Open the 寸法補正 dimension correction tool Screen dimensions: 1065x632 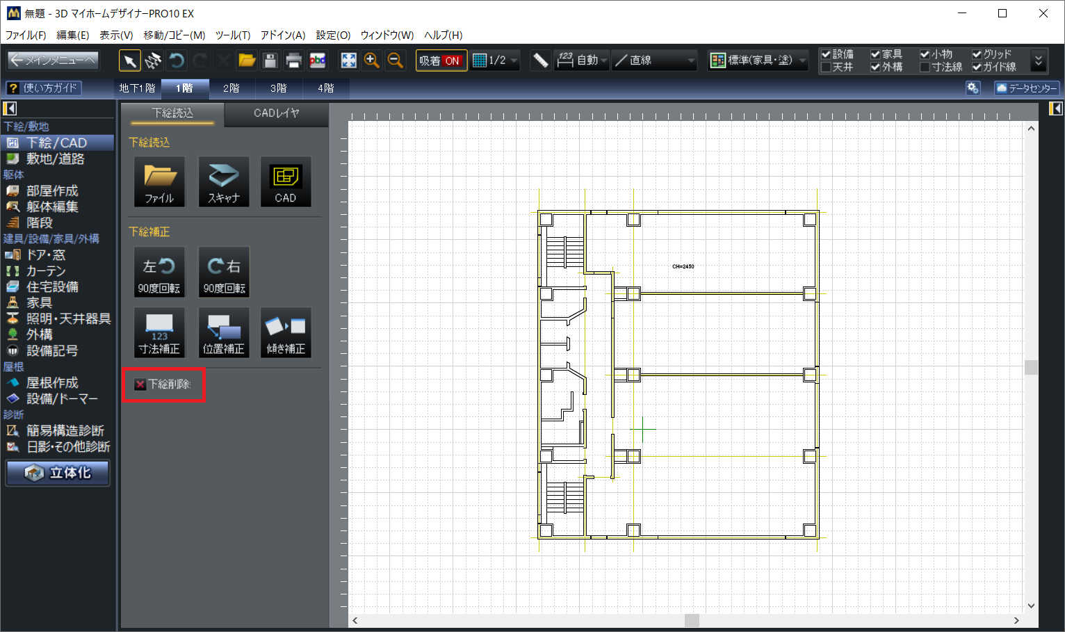159,332
